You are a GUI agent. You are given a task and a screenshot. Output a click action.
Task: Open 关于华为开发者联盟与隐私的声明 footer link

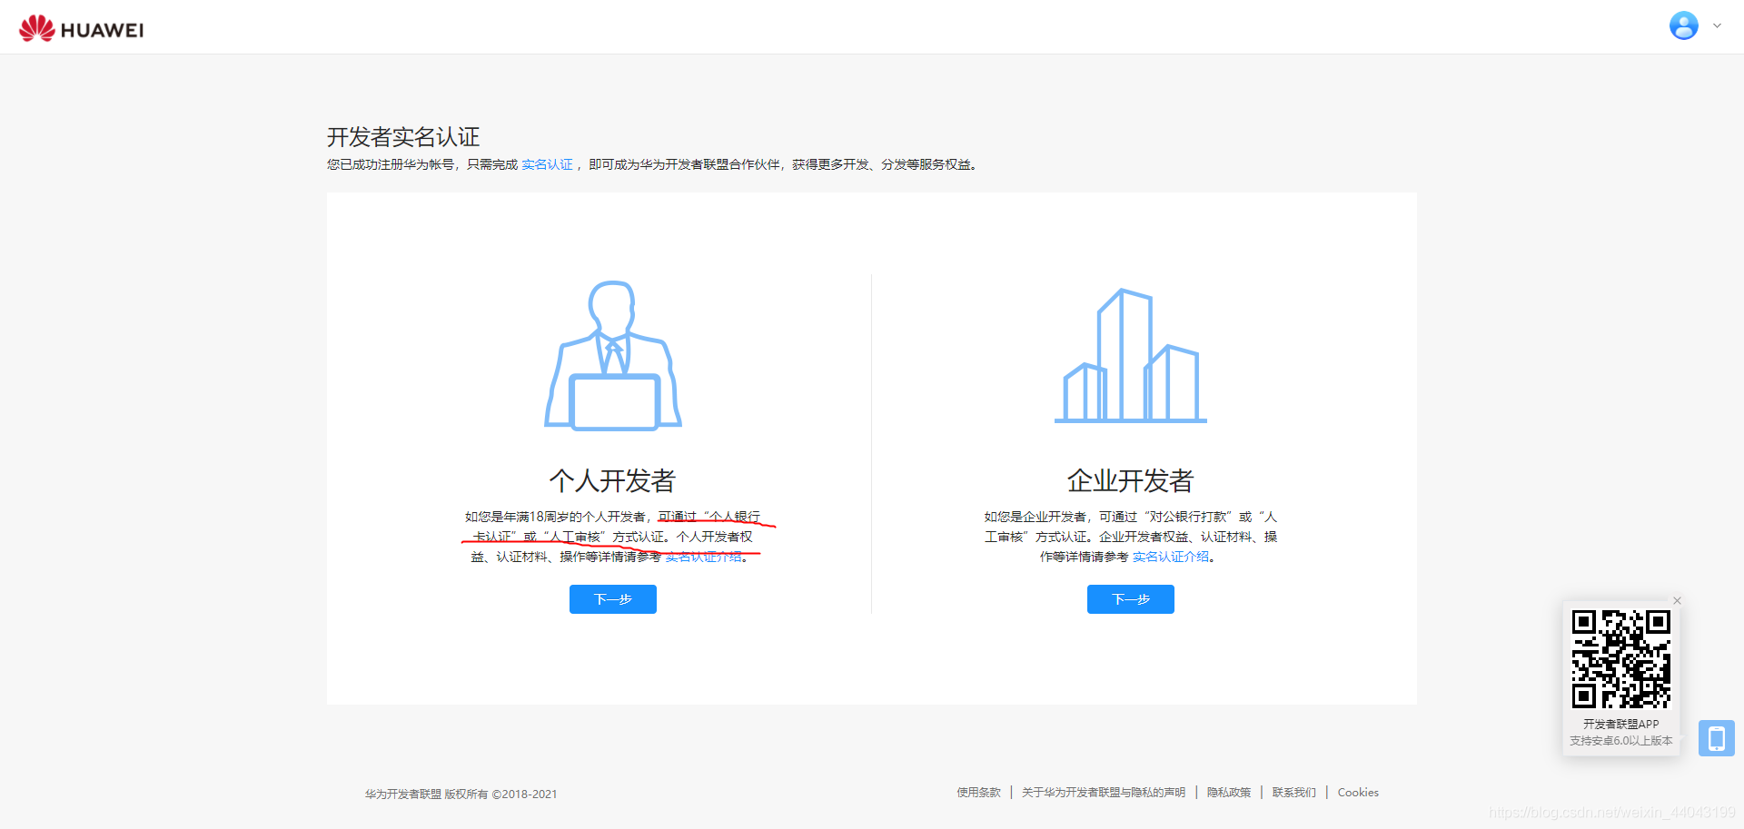point(1104,793)
